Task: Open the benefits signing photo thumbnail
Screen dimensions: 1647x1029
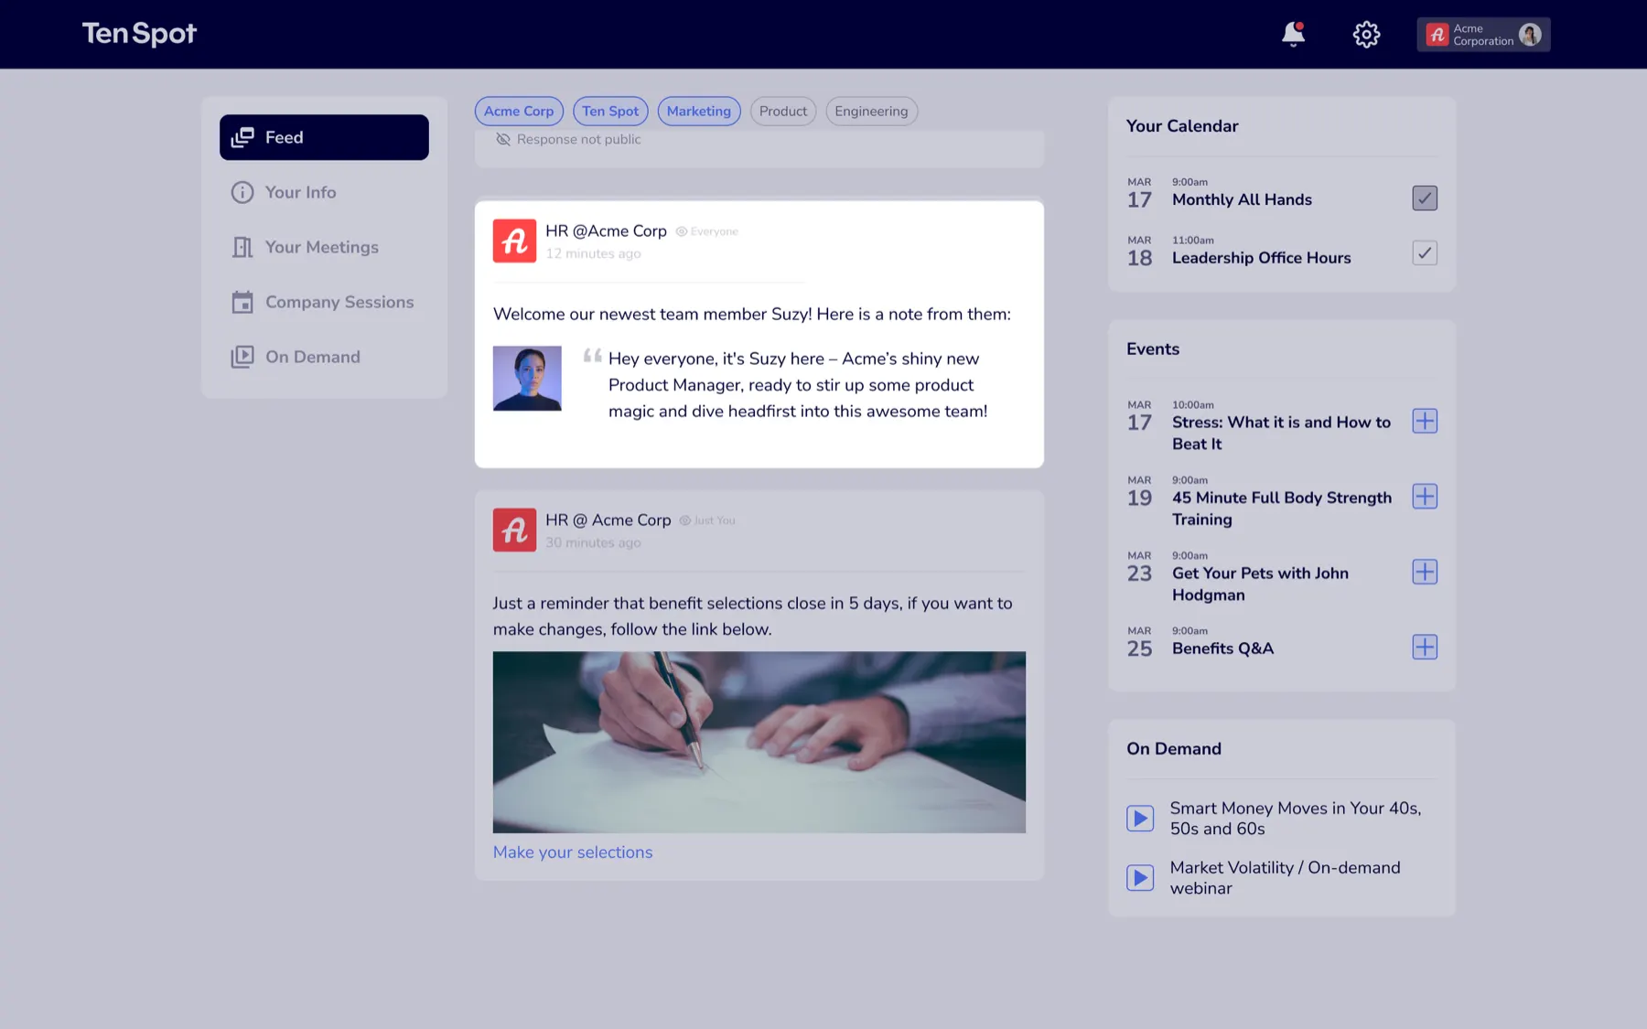Action: tap(759, 742)
